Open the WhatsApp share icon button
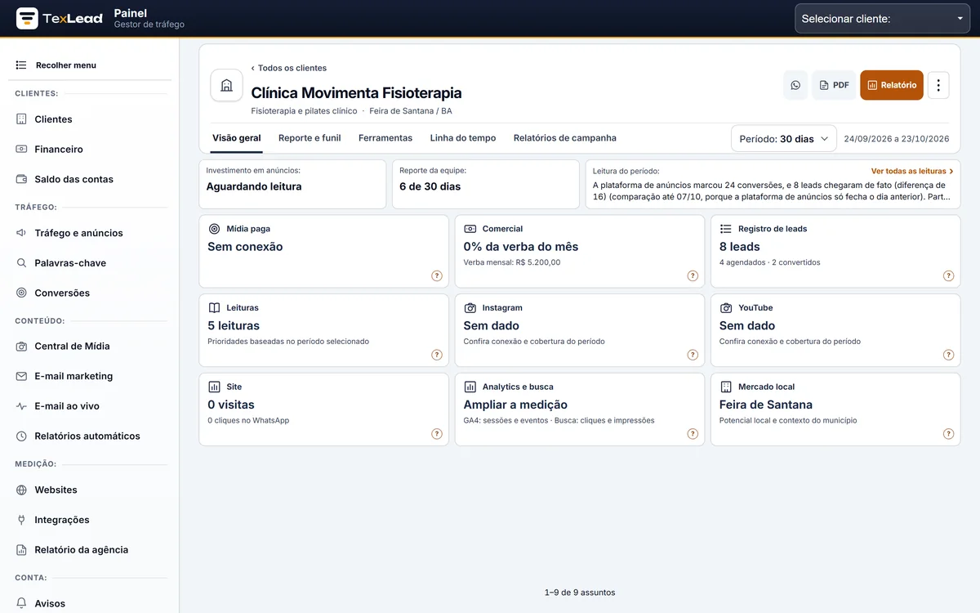980x613 pixels. 795,85
